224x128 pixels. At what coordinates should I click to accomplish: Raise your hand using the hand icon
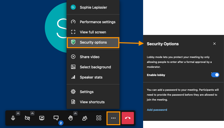coord(70,118)
